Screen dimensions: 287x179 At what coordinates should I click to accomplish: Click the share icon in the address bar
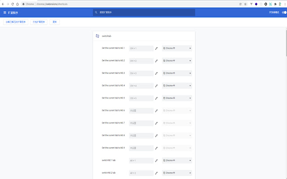pos(240,4)
